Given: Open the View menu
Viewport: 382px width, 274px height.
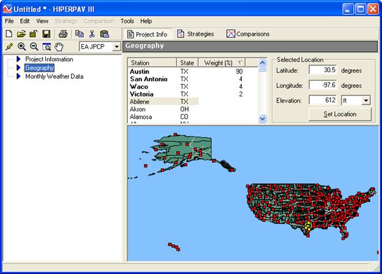Looking at the screenshot, I should click(42, 21).
